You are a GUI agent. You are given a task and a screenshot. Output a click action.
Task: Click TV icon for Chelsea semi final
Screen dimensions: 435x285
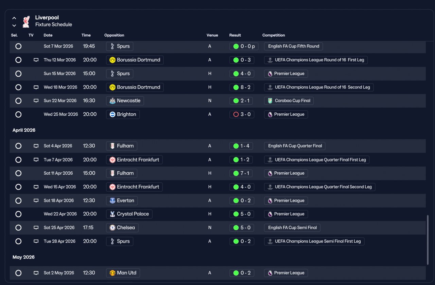pos(36,228)
